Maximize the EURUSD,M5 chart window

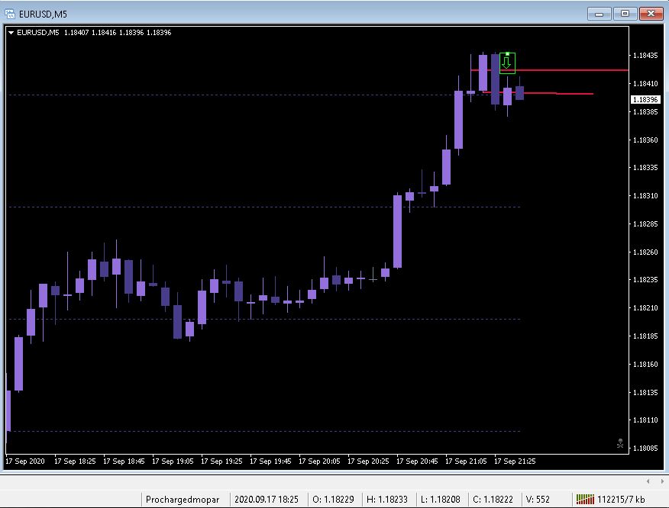point(625,14)
